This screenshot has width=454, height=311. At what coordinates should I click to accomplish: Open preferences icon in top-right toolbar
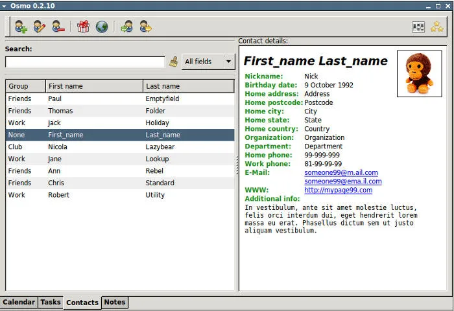[418, 27]
